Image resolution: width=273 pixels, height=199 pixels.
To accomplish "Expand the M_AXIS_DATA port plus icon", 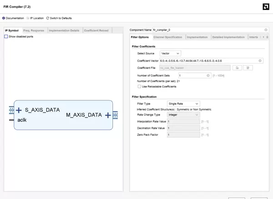I will 108,115.
